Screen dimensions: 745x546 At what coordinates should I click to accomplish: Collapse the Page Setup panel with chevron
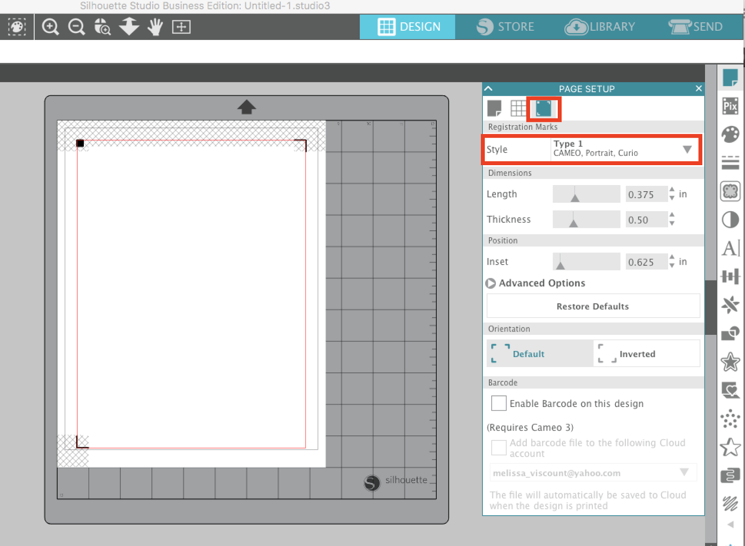pos(488,88)
